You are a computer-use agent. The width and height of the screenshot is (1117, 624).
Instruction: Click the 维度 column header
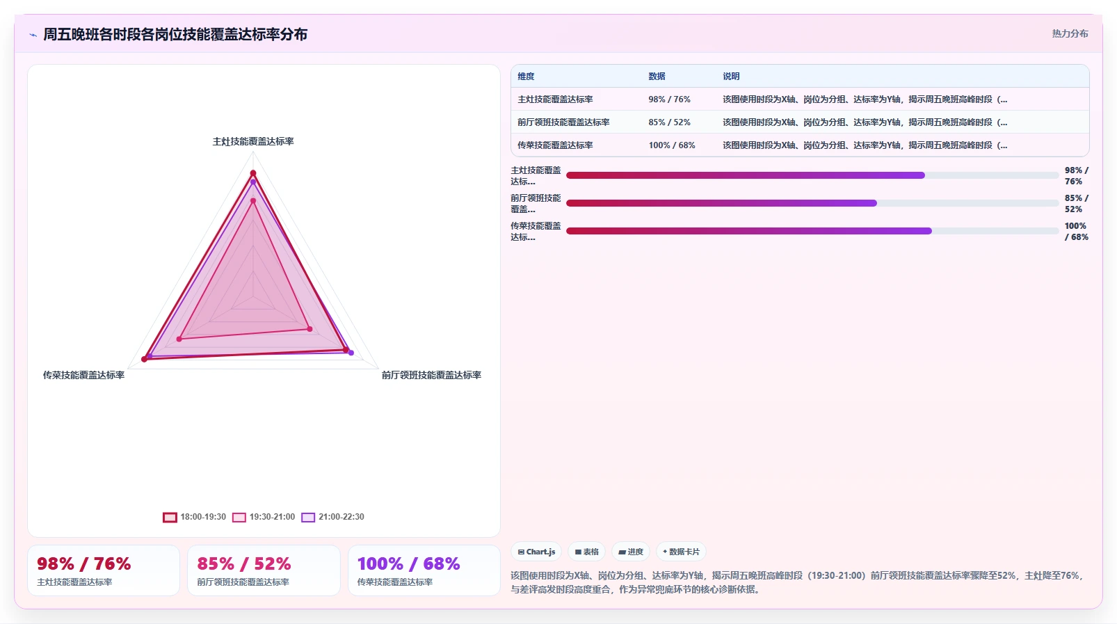[x=526, y=77]
